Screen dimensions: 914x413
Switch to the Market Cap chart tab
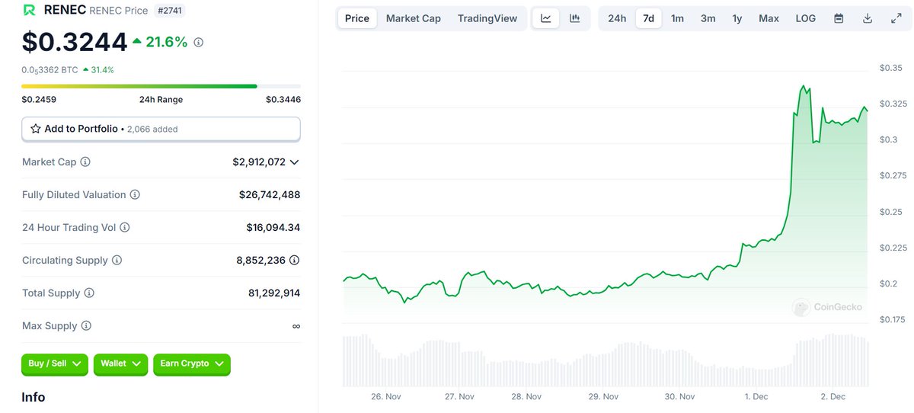[414, 18]
